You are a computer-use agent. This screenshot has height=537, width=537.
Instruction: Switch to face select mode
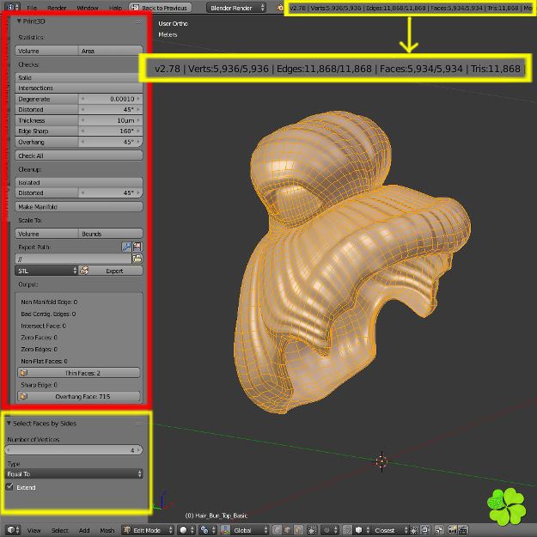pyautogui.click(x=299, y=530)
